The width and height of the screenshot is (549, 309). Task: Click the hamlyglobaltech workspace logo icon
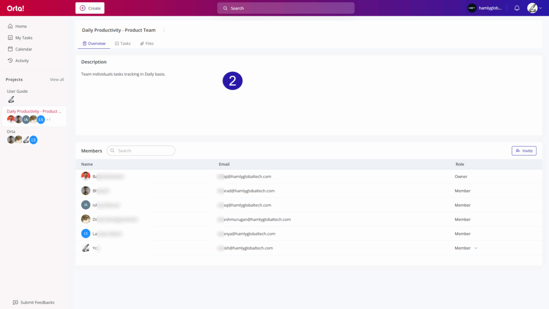(x=472, y=8)
